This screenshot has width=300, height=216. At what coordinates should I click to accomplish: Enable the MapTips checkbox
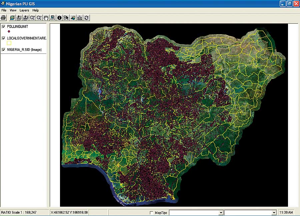click(x=152, y=213)
